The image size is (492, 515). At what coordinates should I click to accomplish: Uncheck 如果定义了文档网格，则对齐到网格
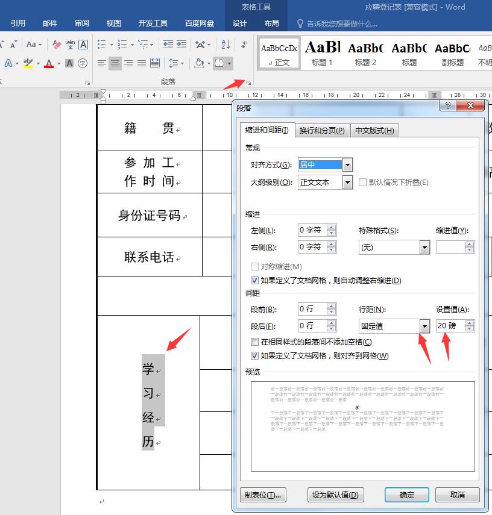(256, 355)
